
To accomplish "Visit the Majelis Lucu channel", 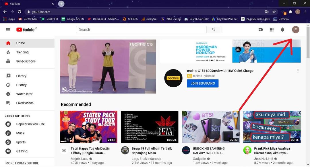I will coord(80,158).
